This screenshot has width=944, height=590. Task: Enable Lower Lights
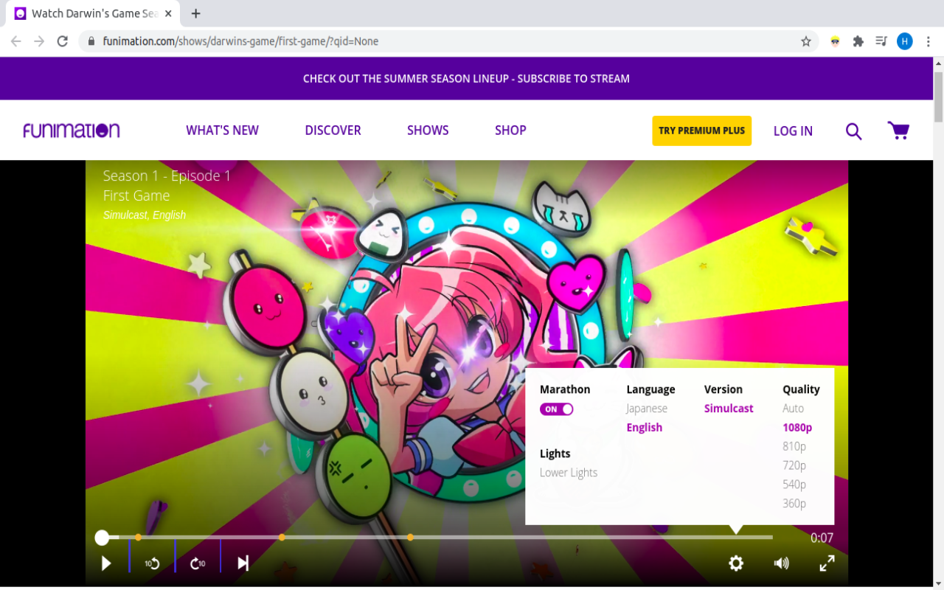[569, 472]
